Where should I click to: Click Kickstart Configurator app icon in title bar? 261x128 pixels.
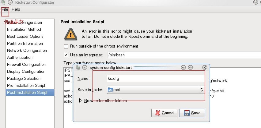point(3,2)
